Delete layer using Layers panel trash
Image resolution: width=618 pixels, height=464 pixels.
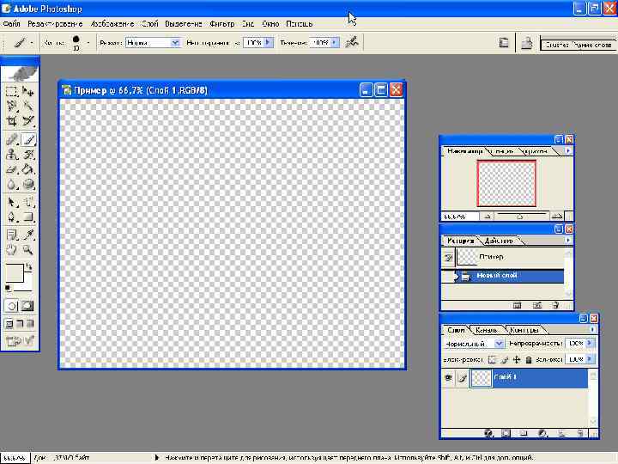[x=579, y=434]
